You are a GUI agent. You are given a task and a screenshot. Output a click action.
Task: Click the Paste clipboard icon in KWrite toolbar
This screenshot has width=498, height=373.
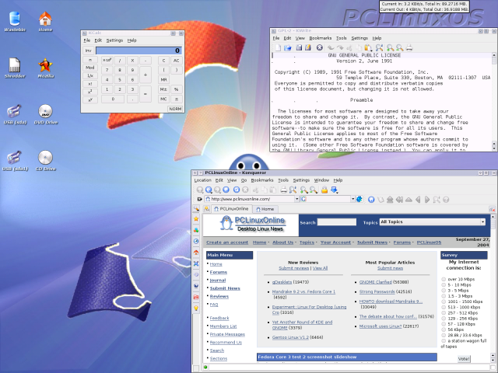coord(368,47)
